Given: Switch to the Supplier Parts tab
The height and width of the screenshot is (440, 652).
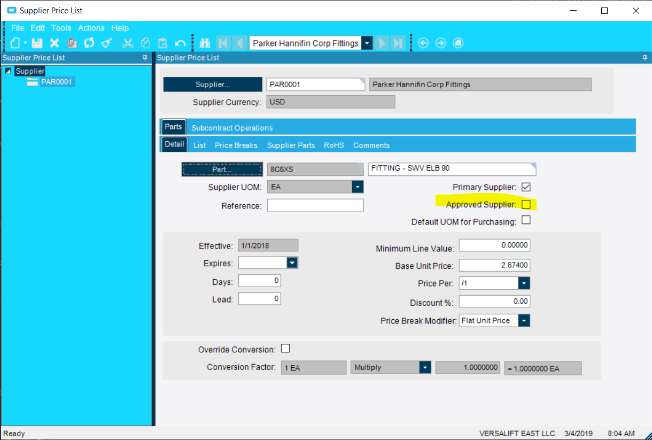Looking at the screenshot, I should point(291,145).
